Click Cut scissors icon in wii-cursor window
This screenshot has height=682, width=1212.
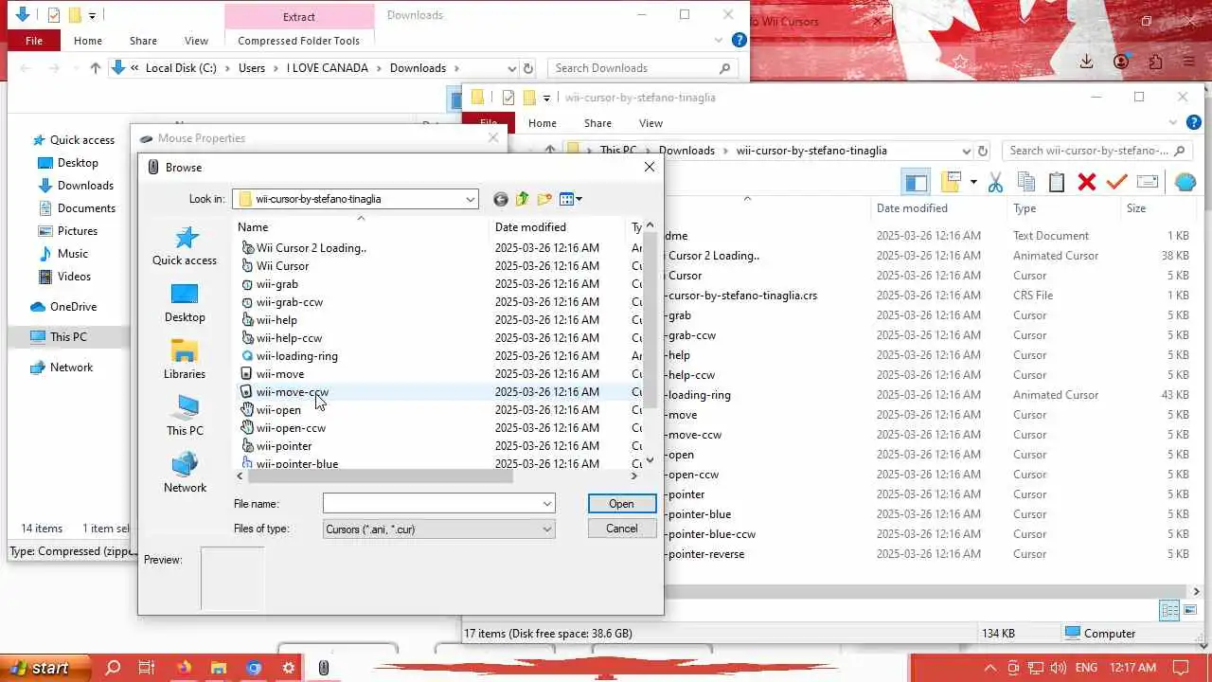pos(995,182)
